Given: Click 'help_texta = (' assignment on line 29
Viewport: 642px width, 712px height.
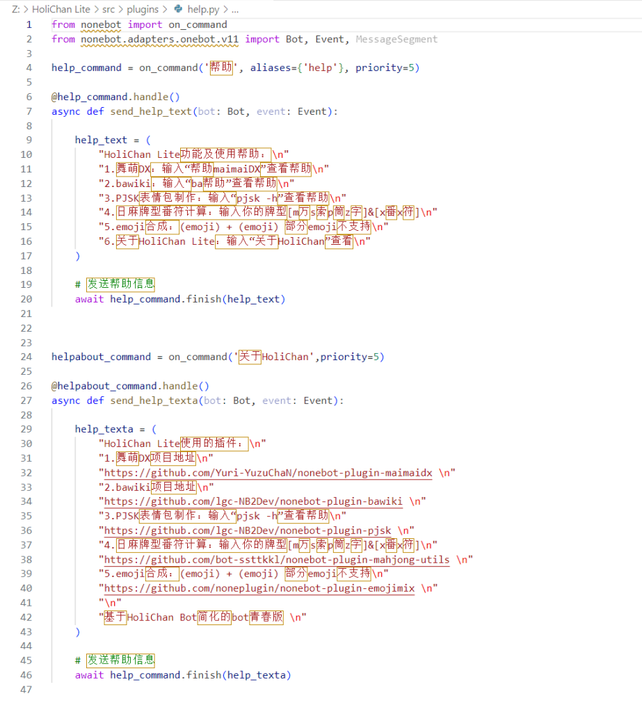Looking at the screenshot, I should 115,429.
